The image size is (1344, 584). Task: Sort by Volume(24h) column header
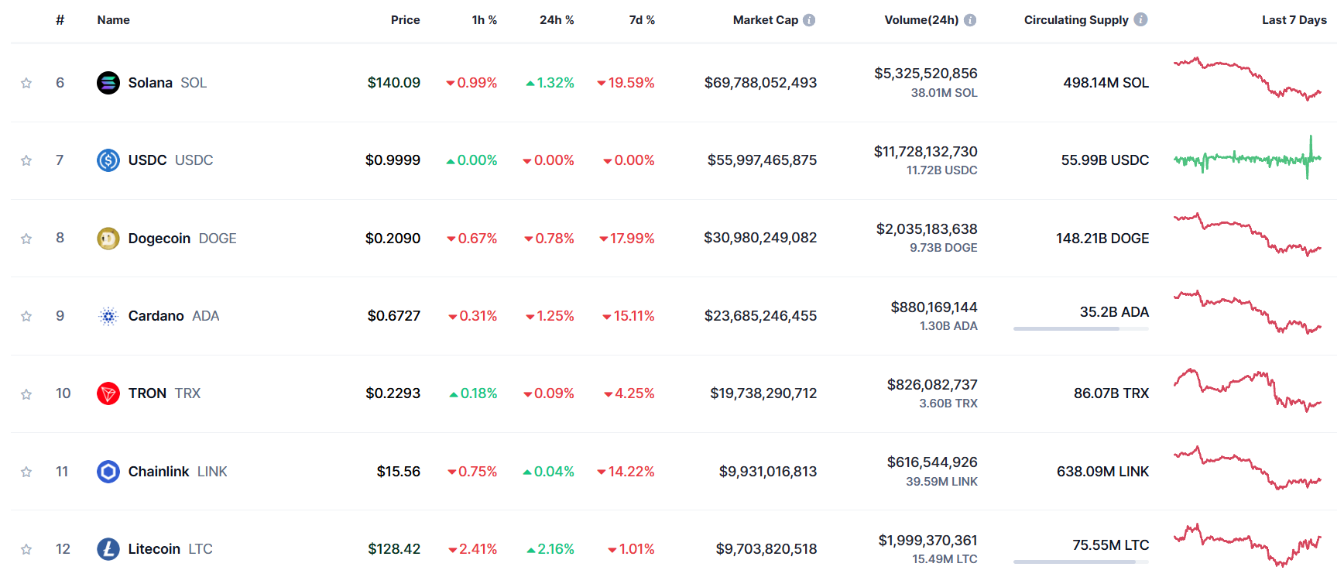921,20
